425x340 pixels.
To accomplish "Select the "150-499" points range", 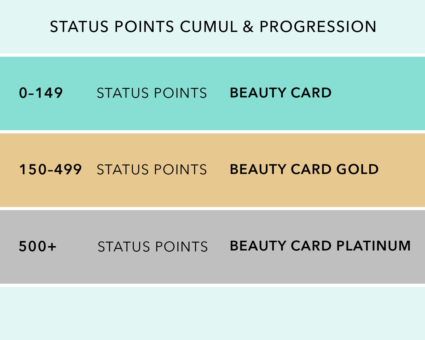I will point(51,170).
